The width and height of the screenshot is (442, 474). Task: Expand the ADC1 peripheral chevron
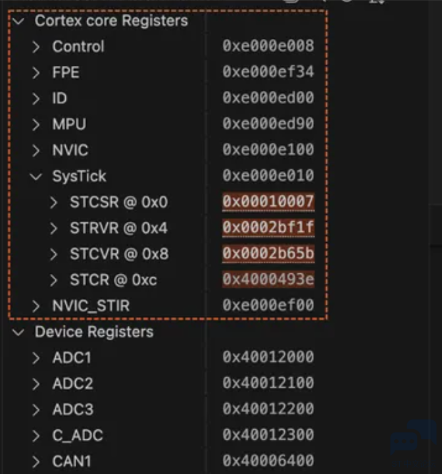tap(36, 358)
